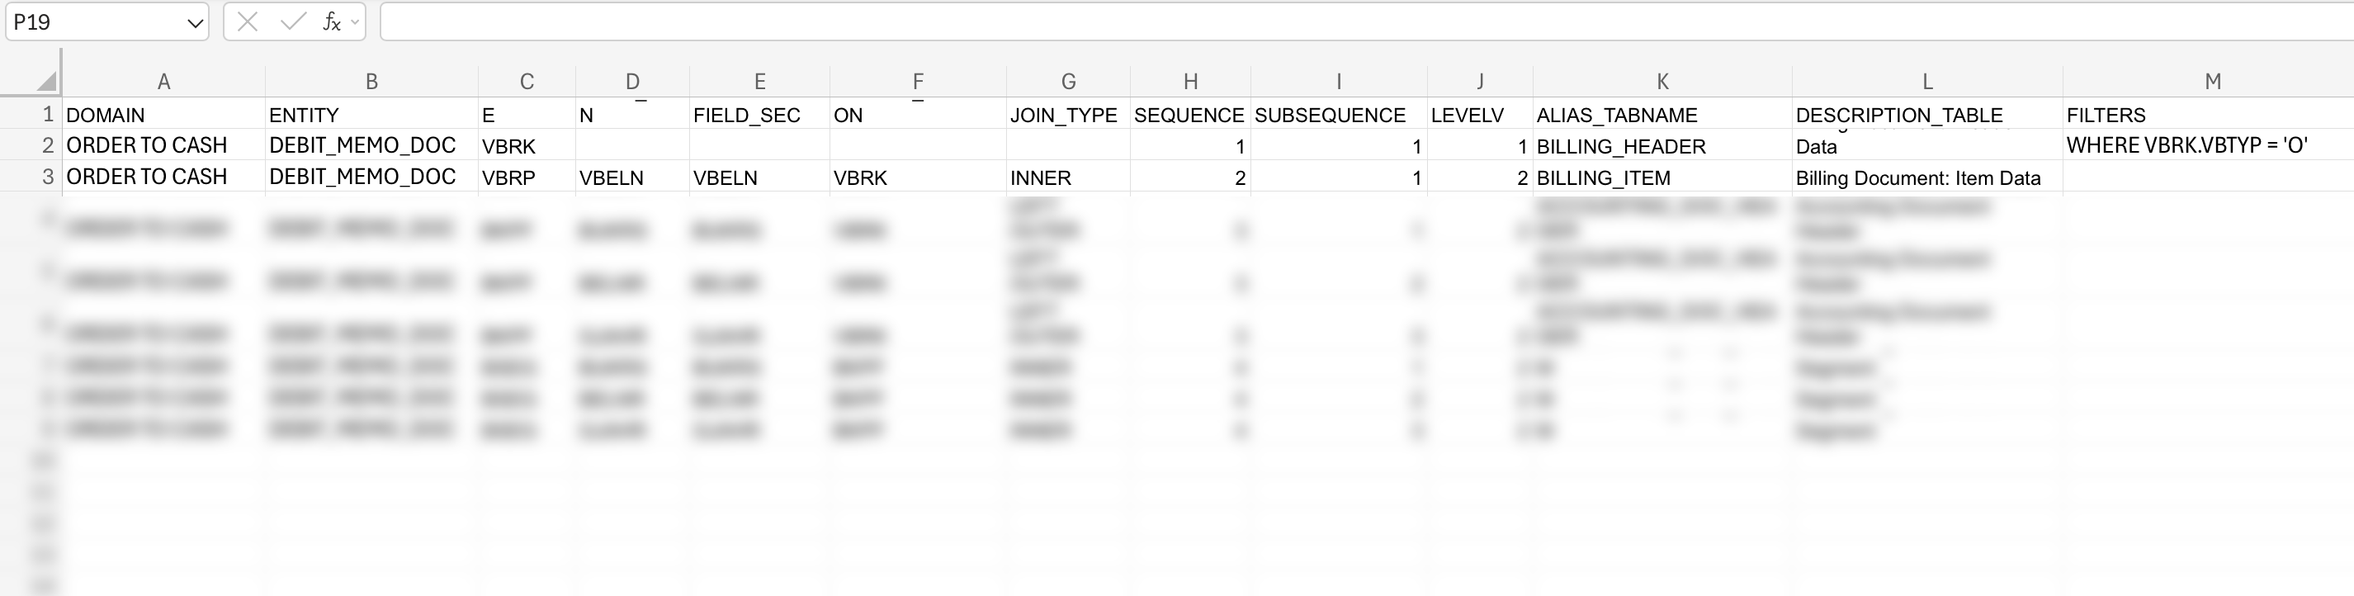2354x596 pixels.
Task: Click the Billing Document: Item Data cell
Action: (x=1918, y=177)
